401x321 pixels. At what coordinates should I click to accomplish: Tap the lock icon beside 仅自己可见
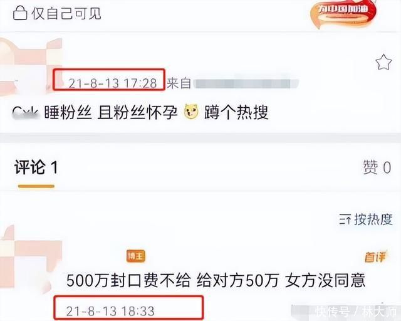(20, 13)
